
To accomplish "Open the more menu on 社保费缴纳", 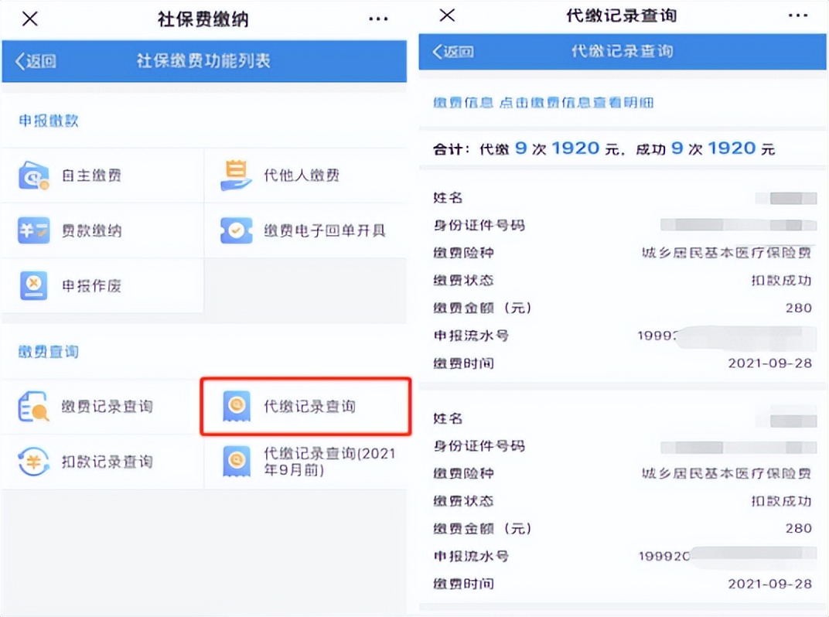I will click(378, 19).
